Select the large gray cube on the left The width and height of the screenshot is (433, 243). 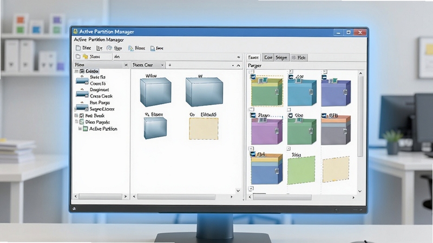[155, 92]
